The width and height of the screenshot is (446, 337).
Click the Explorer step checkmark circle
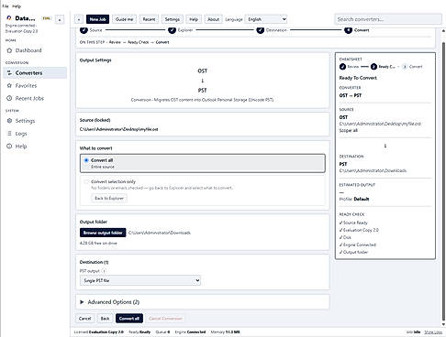172,30
